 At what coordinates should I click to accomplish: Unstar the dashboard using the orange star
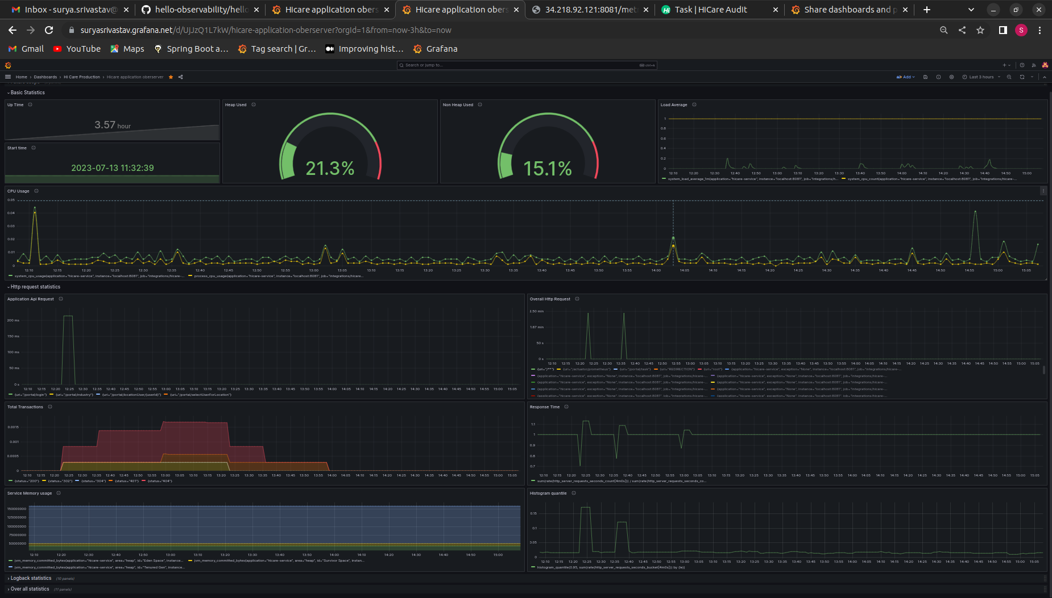[171, 77]
